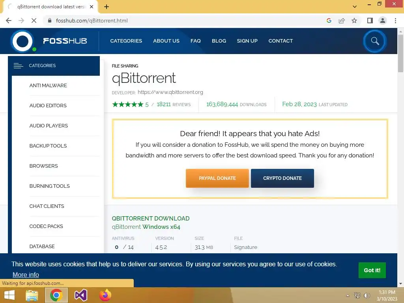Open the qbittorrent.org developer link

pyautogui.click(x=170, y=92)
